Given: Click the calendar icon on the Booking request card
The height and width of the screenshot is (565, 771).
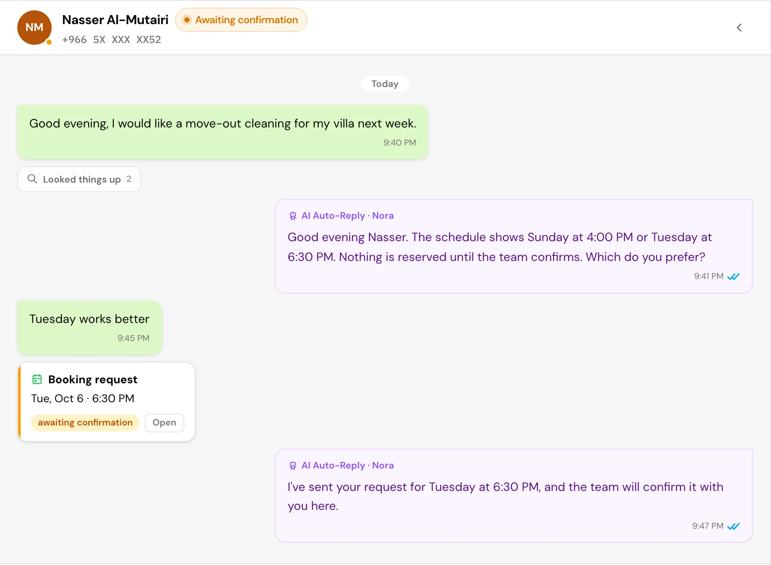Looking at the screenshot, I should pos(37,379).
